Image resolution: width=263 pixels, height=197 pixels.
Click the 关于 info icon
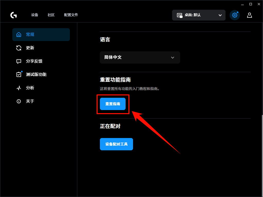pos(18,101)
